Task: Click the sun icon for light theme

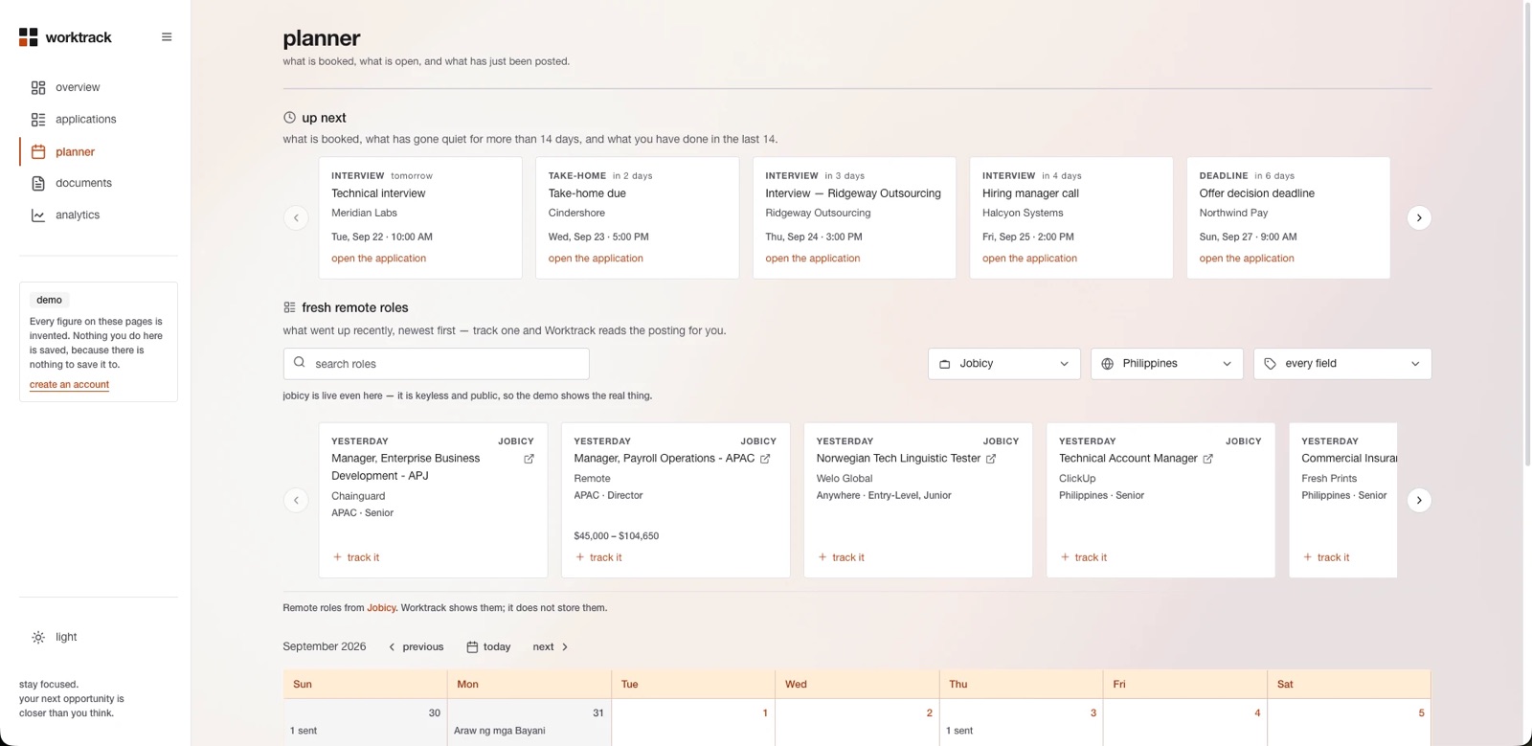Action: pyautogui.click(x=38, y=637)
